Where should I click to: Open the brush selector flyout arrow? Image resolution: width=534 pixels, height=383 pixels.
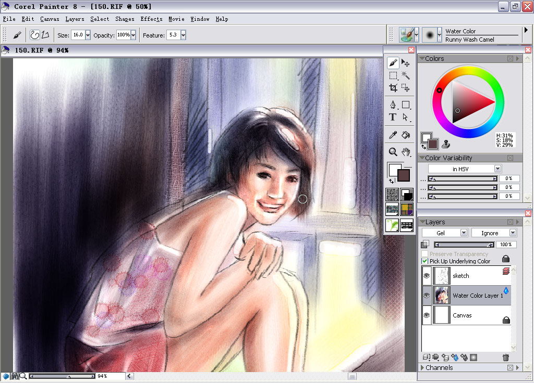pyautogui.click(x=526, y=30)
